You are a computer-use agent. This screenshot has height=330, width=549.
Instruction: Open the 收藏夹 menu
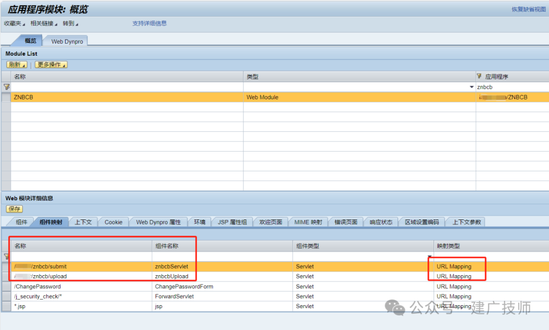[14, 23]
